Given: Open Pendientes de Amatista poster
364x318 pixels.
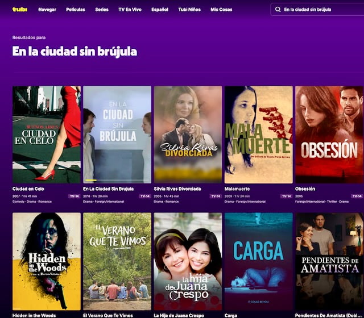Looking at the screenshot, I should tap(329, 261).
